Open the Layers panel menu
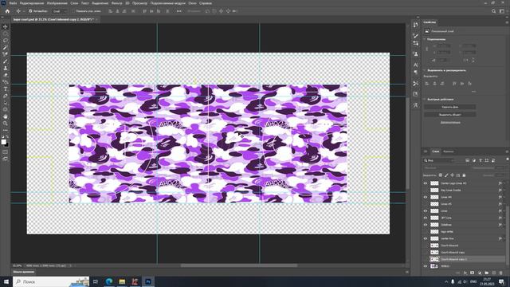This screenshot has height=287, width=510. tap(507, 151)
